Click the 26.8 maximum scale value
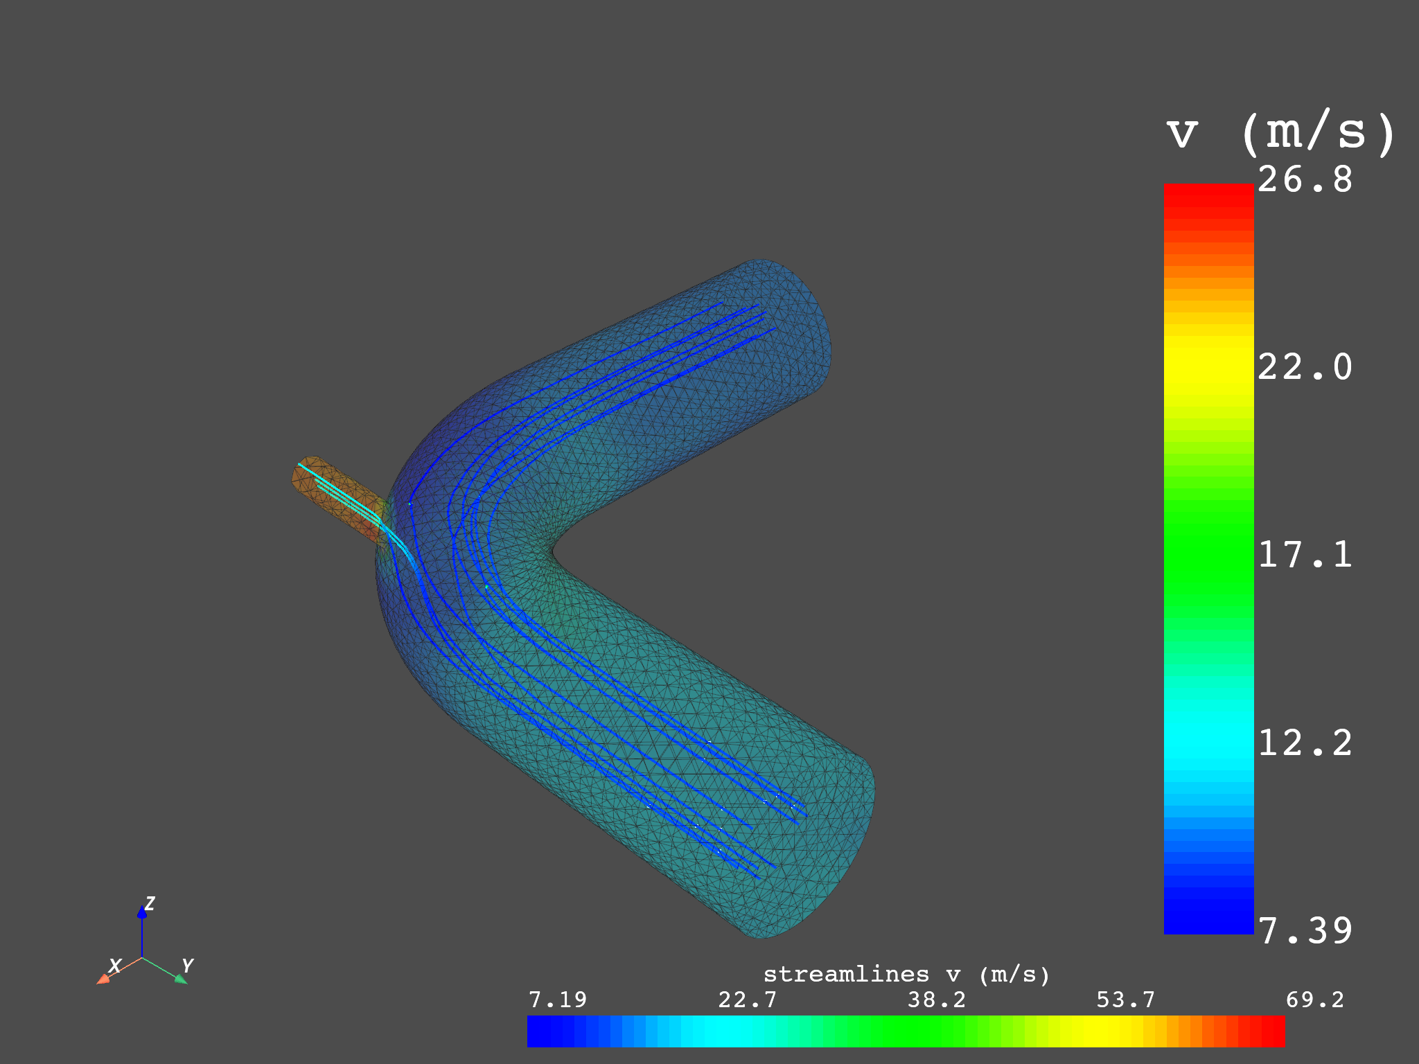Image resolution: width=1419 pixels, height=1064 pixels. [1305, 179]
